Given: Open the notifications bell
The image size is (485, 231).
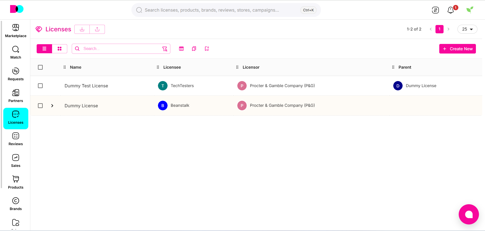Looking at the screenshot, I should pos(451,10).
